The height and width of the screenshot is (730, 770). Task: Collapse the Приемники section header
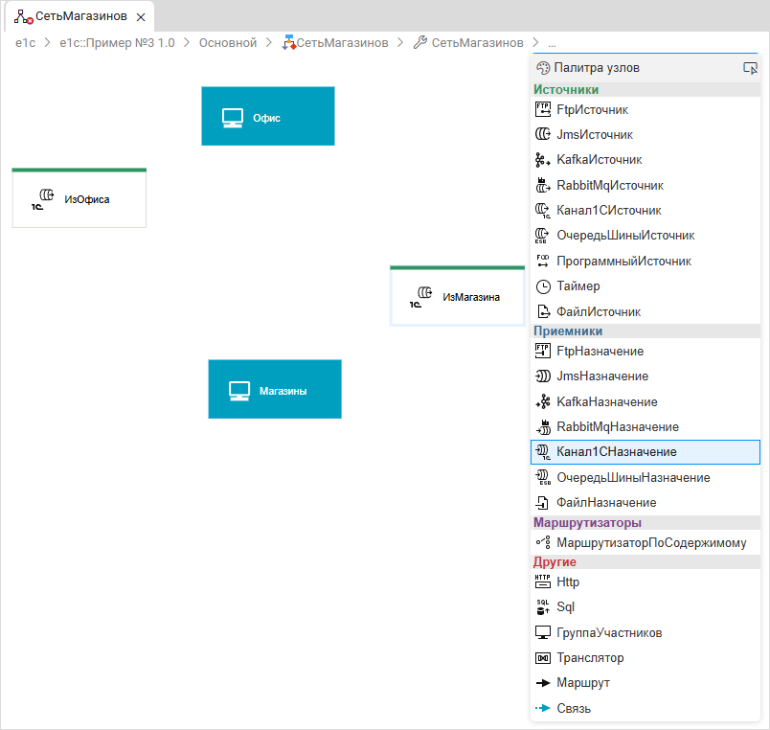coord(568,331)
